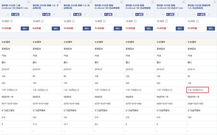The height and width of the screenshot is (135, 217).
Task: Add the 13.68万 model to compare with +对比
Action: tap(108, 14)
